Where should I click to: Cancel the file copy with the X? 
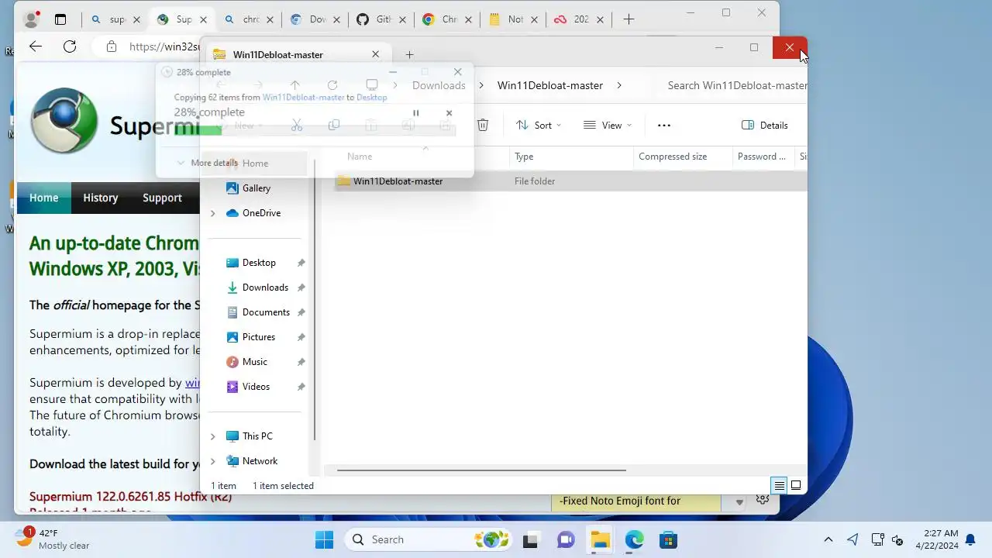pyautogui.click(x=449, y=113)
